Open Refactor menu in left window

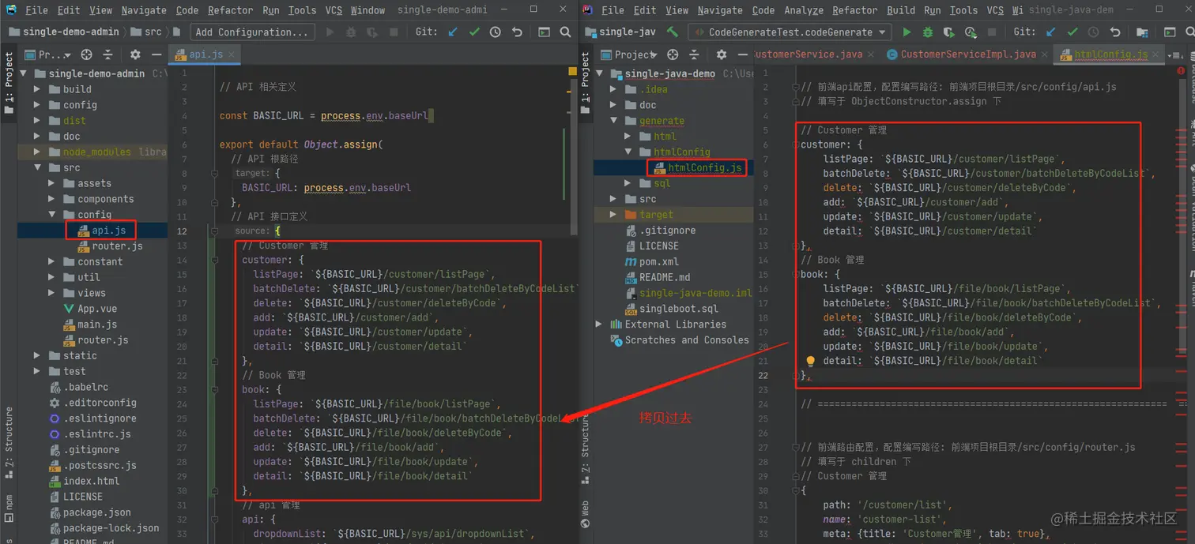point(231,10)
